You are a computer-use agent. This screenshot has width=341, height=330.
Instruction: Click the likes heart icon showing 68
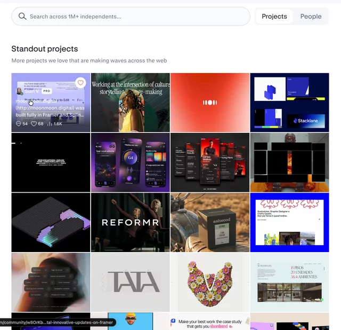[x=34, y=124]
